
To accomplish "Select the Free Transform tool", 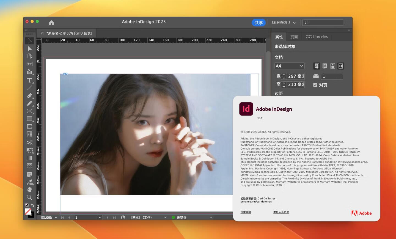I will pos(29,150).
